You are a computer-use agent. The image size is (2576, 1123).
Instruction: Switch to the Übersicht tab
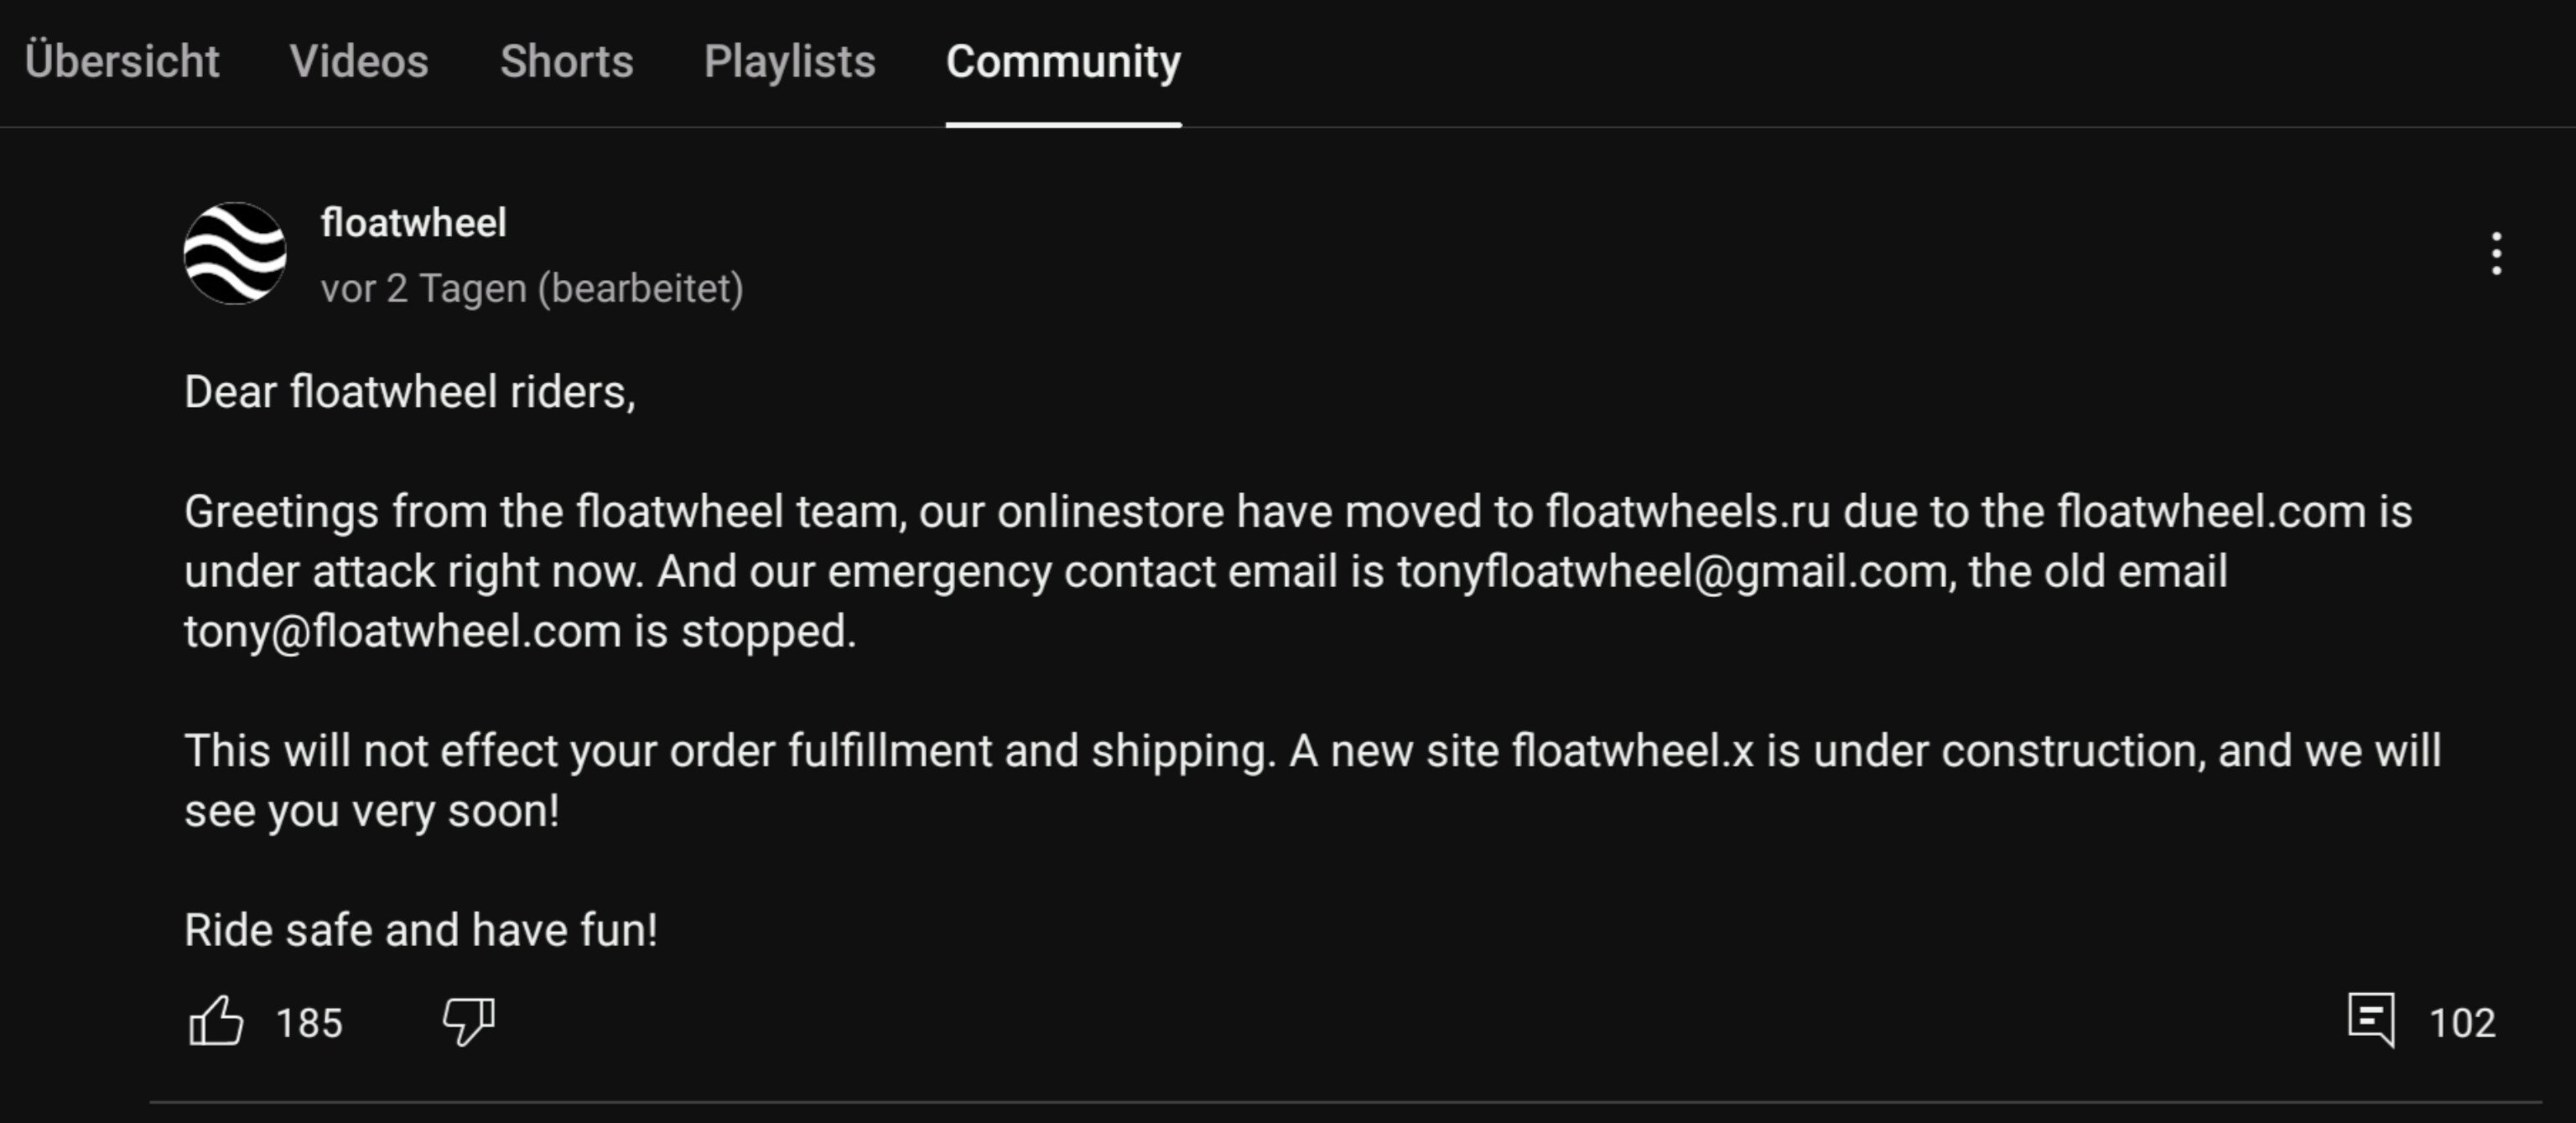[122, 61]
